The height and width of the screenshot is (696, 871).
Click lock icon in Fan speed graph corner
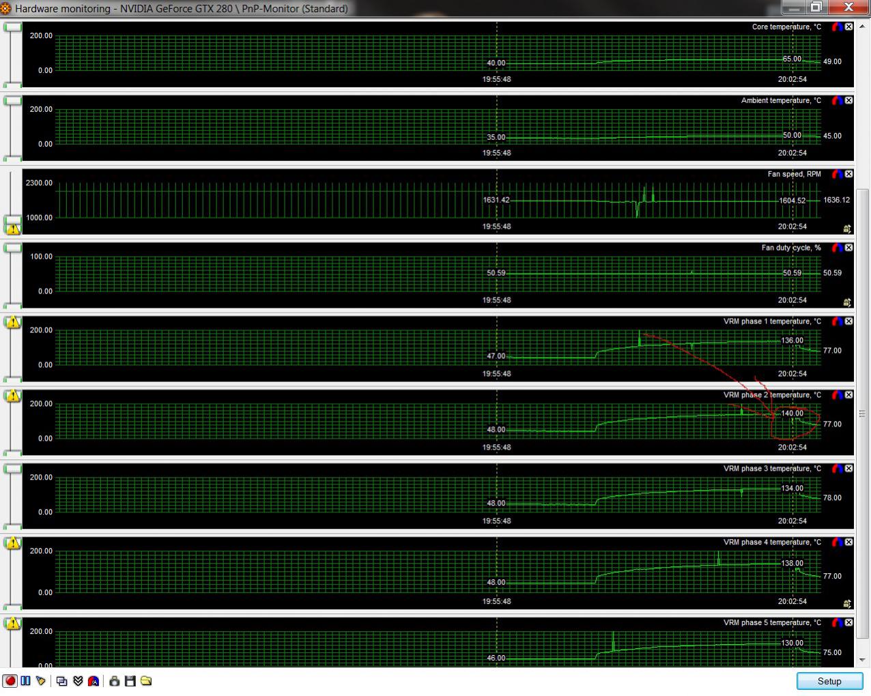point(847,229)
